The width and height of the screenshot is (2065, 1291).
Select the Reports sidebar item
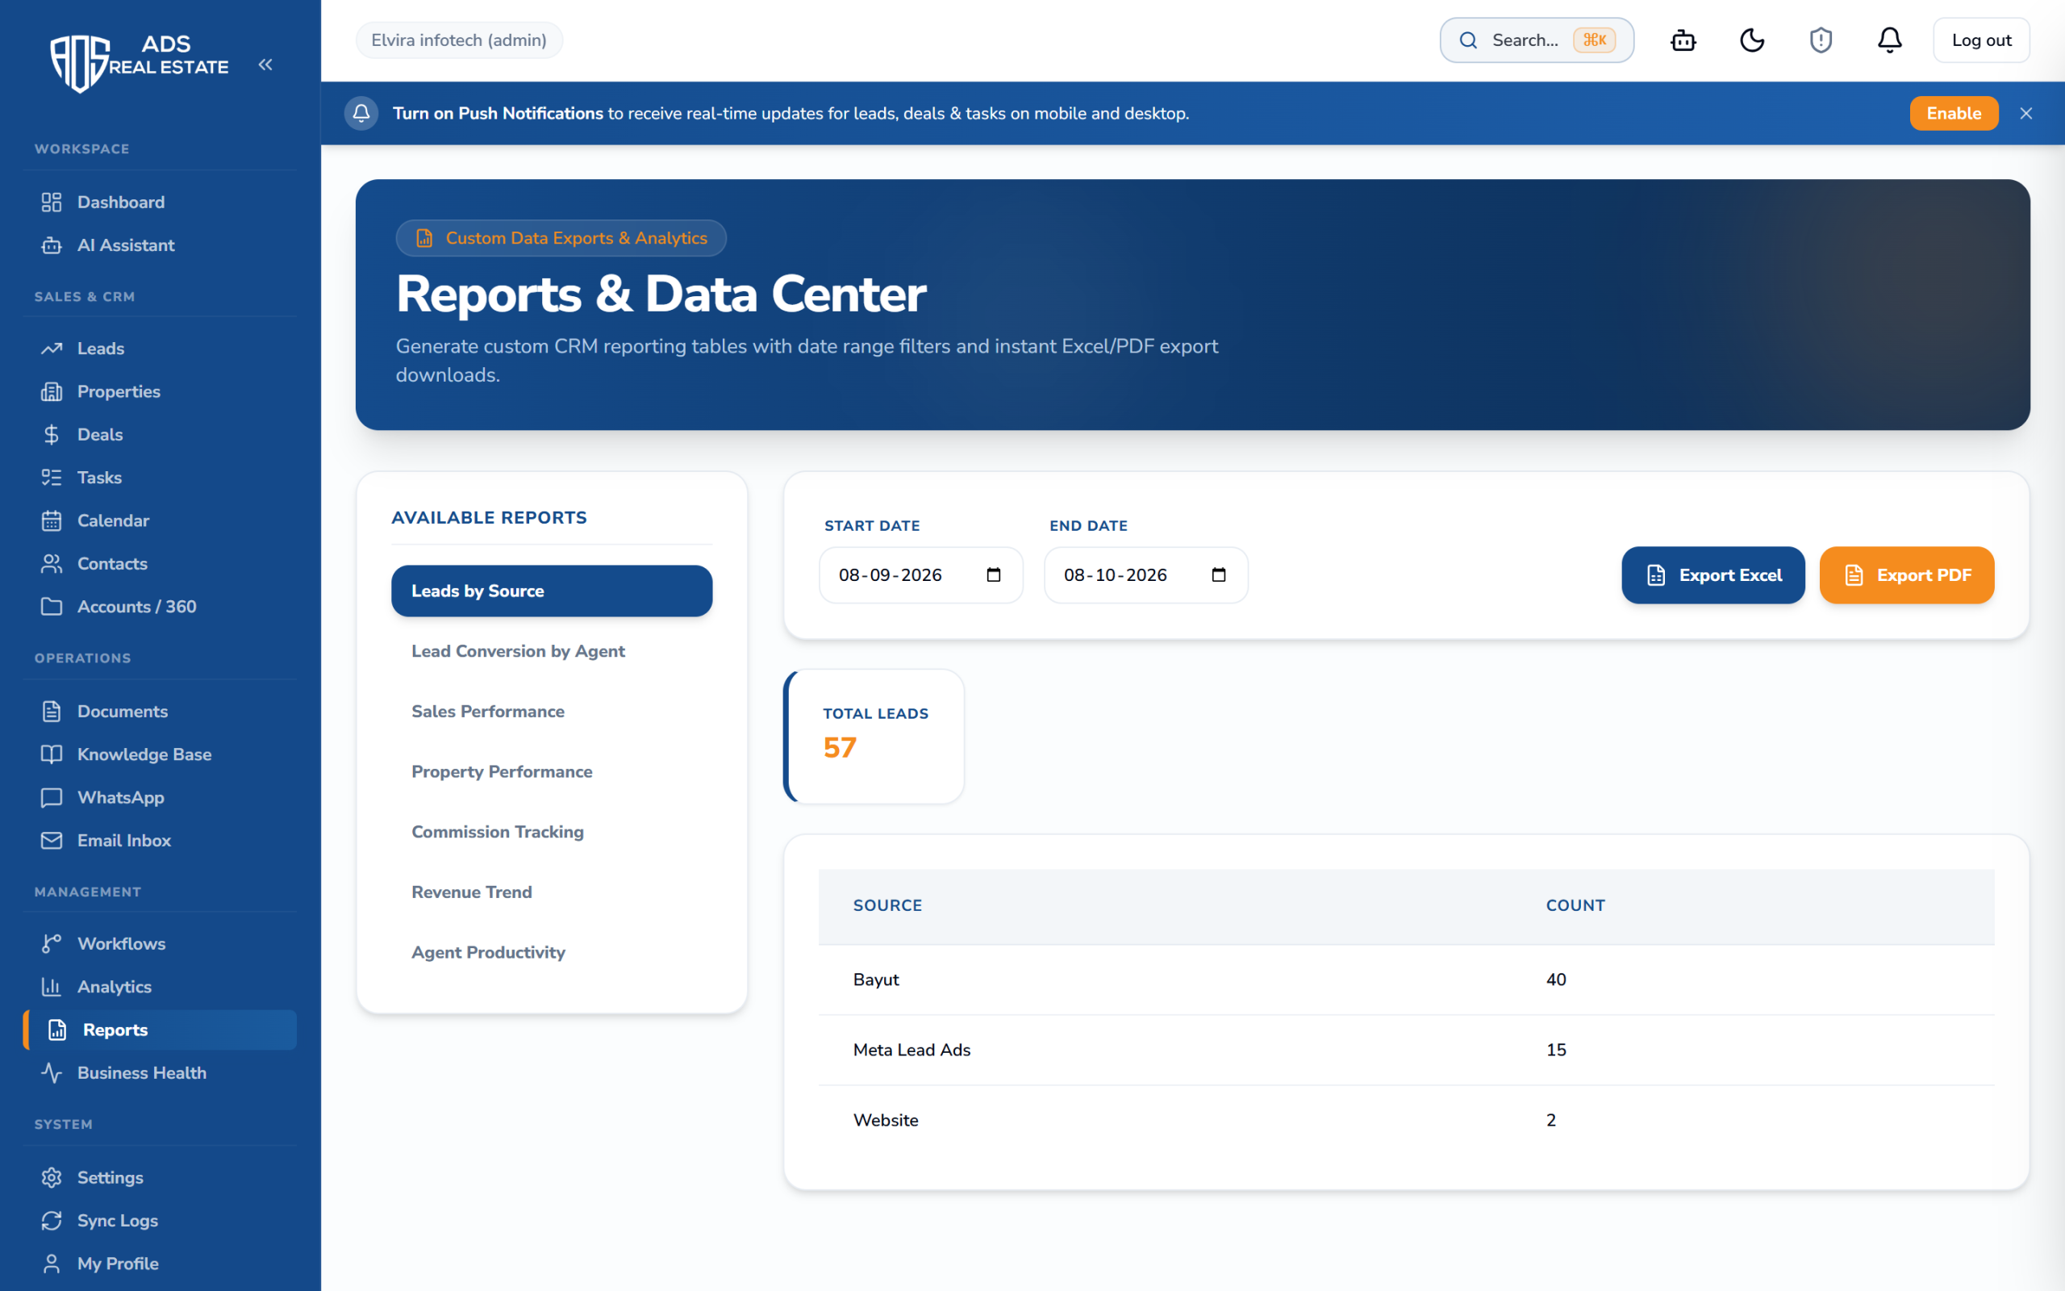click(160, 1030)
